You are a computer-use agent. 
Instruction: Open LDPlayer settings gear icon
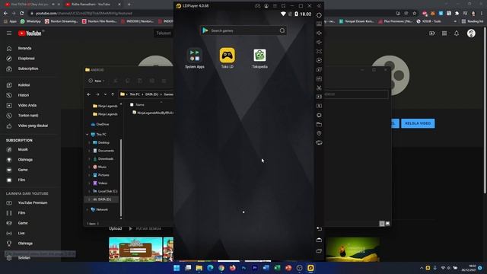pyautogui.click(x=319, y=15)
